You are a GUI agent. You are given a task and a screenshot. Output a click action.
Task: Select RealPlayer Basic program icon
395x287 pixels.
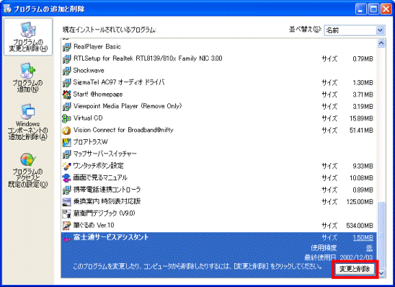(x=67, y=47)
